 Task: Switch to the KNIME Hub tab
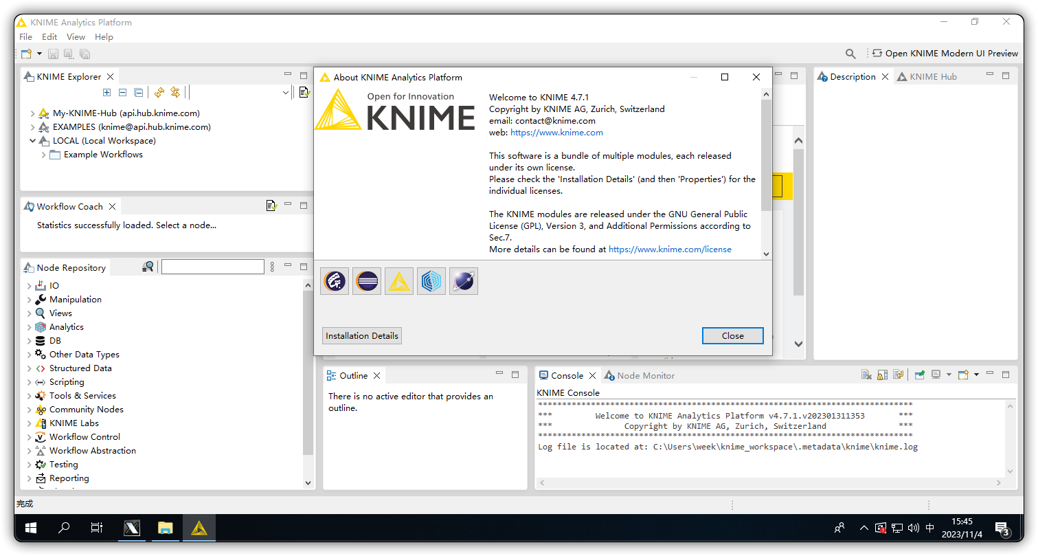click(x=927, y=77)
